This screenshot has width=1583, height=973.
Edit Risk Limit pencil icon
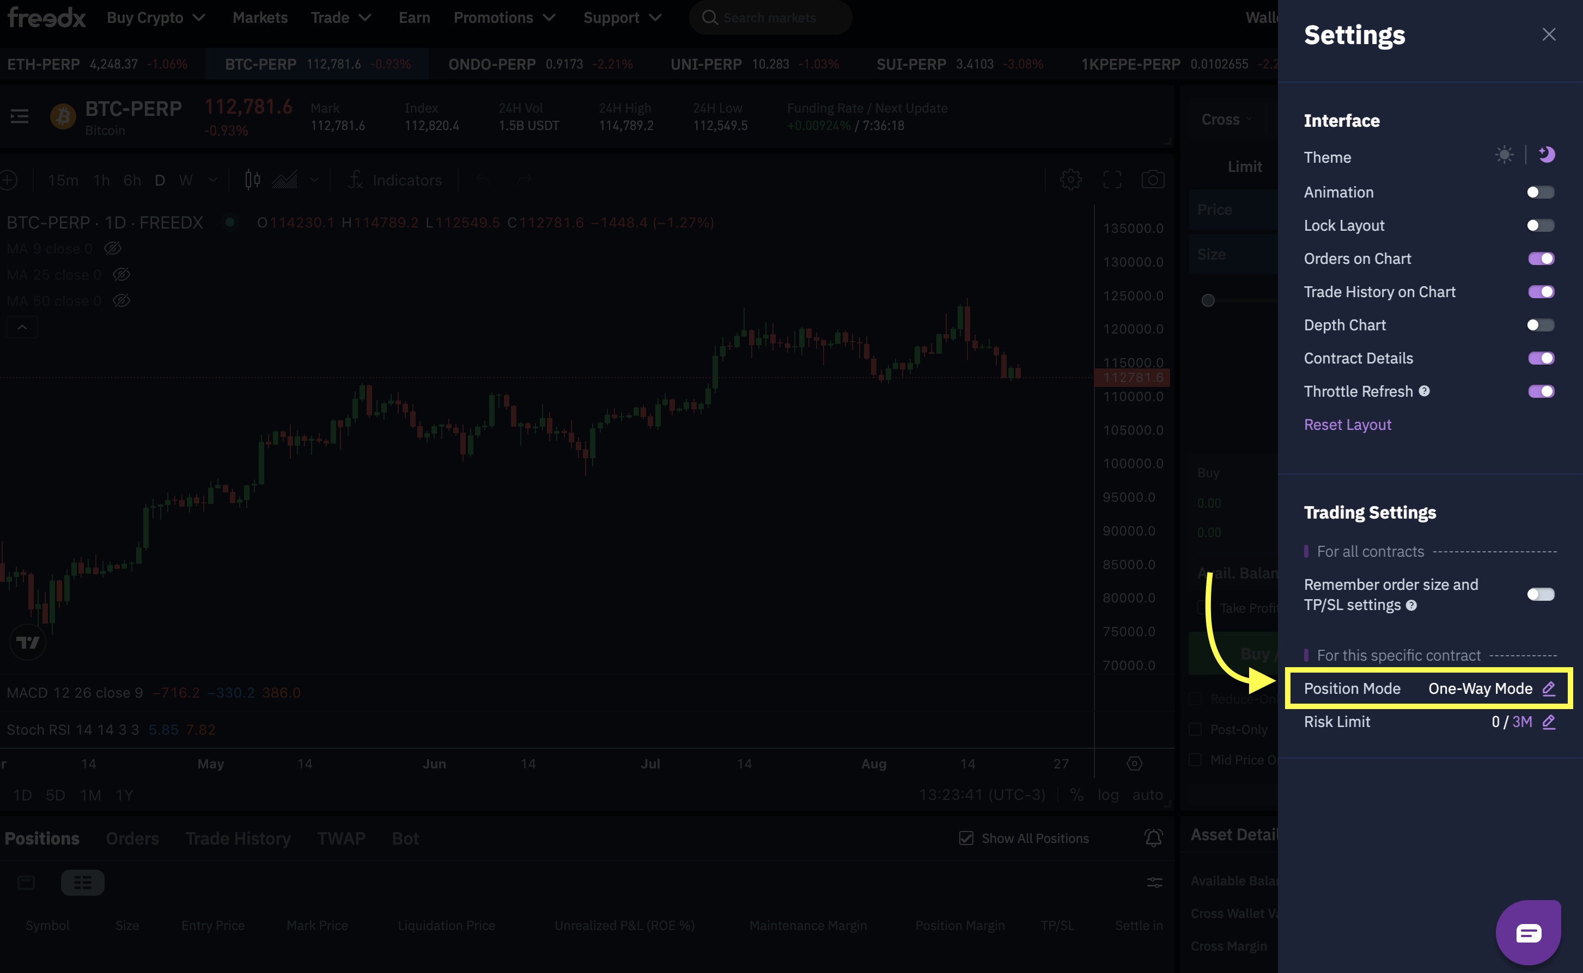coord(1549,722)
